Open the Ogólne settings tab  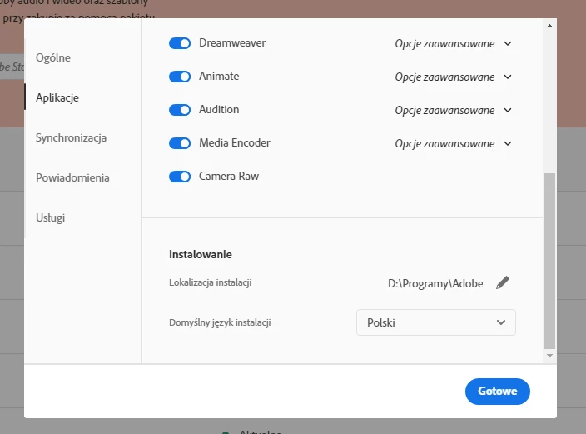[x=53, y=58]
